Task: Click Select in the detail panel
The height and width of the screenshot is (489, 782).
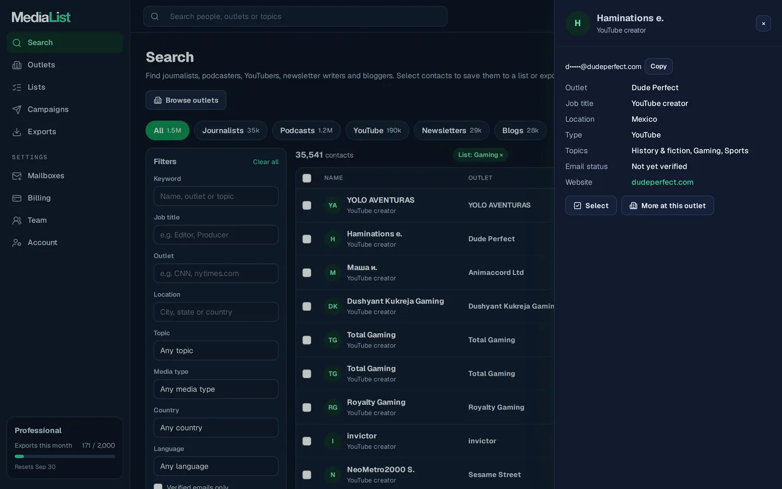Action: click(x=591, y=205)
